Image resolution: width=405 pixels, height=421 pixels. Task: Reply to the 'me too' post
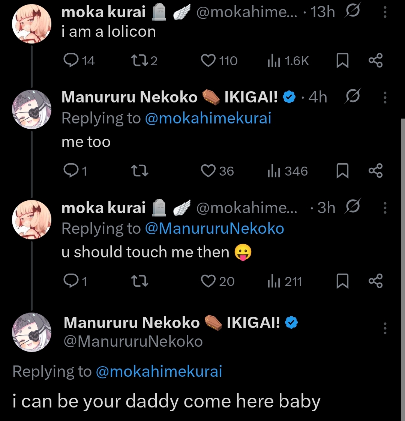point(70,171)
